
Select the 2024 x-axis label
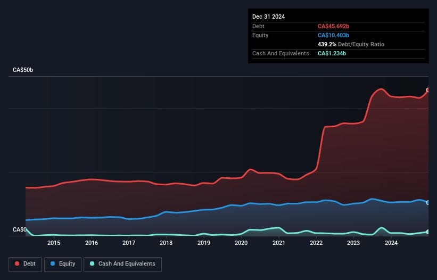(x=391, y=243)
